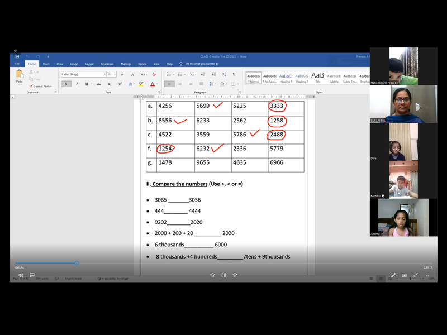Click the video progress slider handle
The width and height of the screenshot is (447, 335).
pos(77,263)
